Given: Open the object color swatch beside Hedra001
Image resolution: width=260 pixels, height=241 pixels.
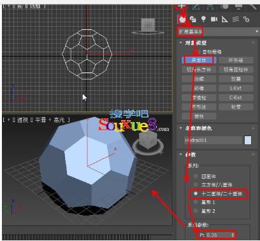Looking at the screenshot, I should coord(248,140).
